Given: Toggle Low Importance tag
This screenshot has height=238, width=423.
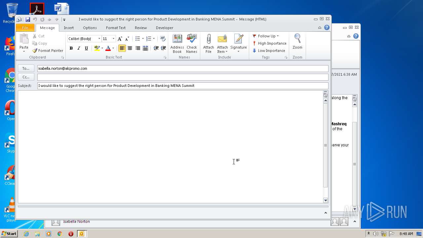Looking at the screenshot, I should [268, 51].
